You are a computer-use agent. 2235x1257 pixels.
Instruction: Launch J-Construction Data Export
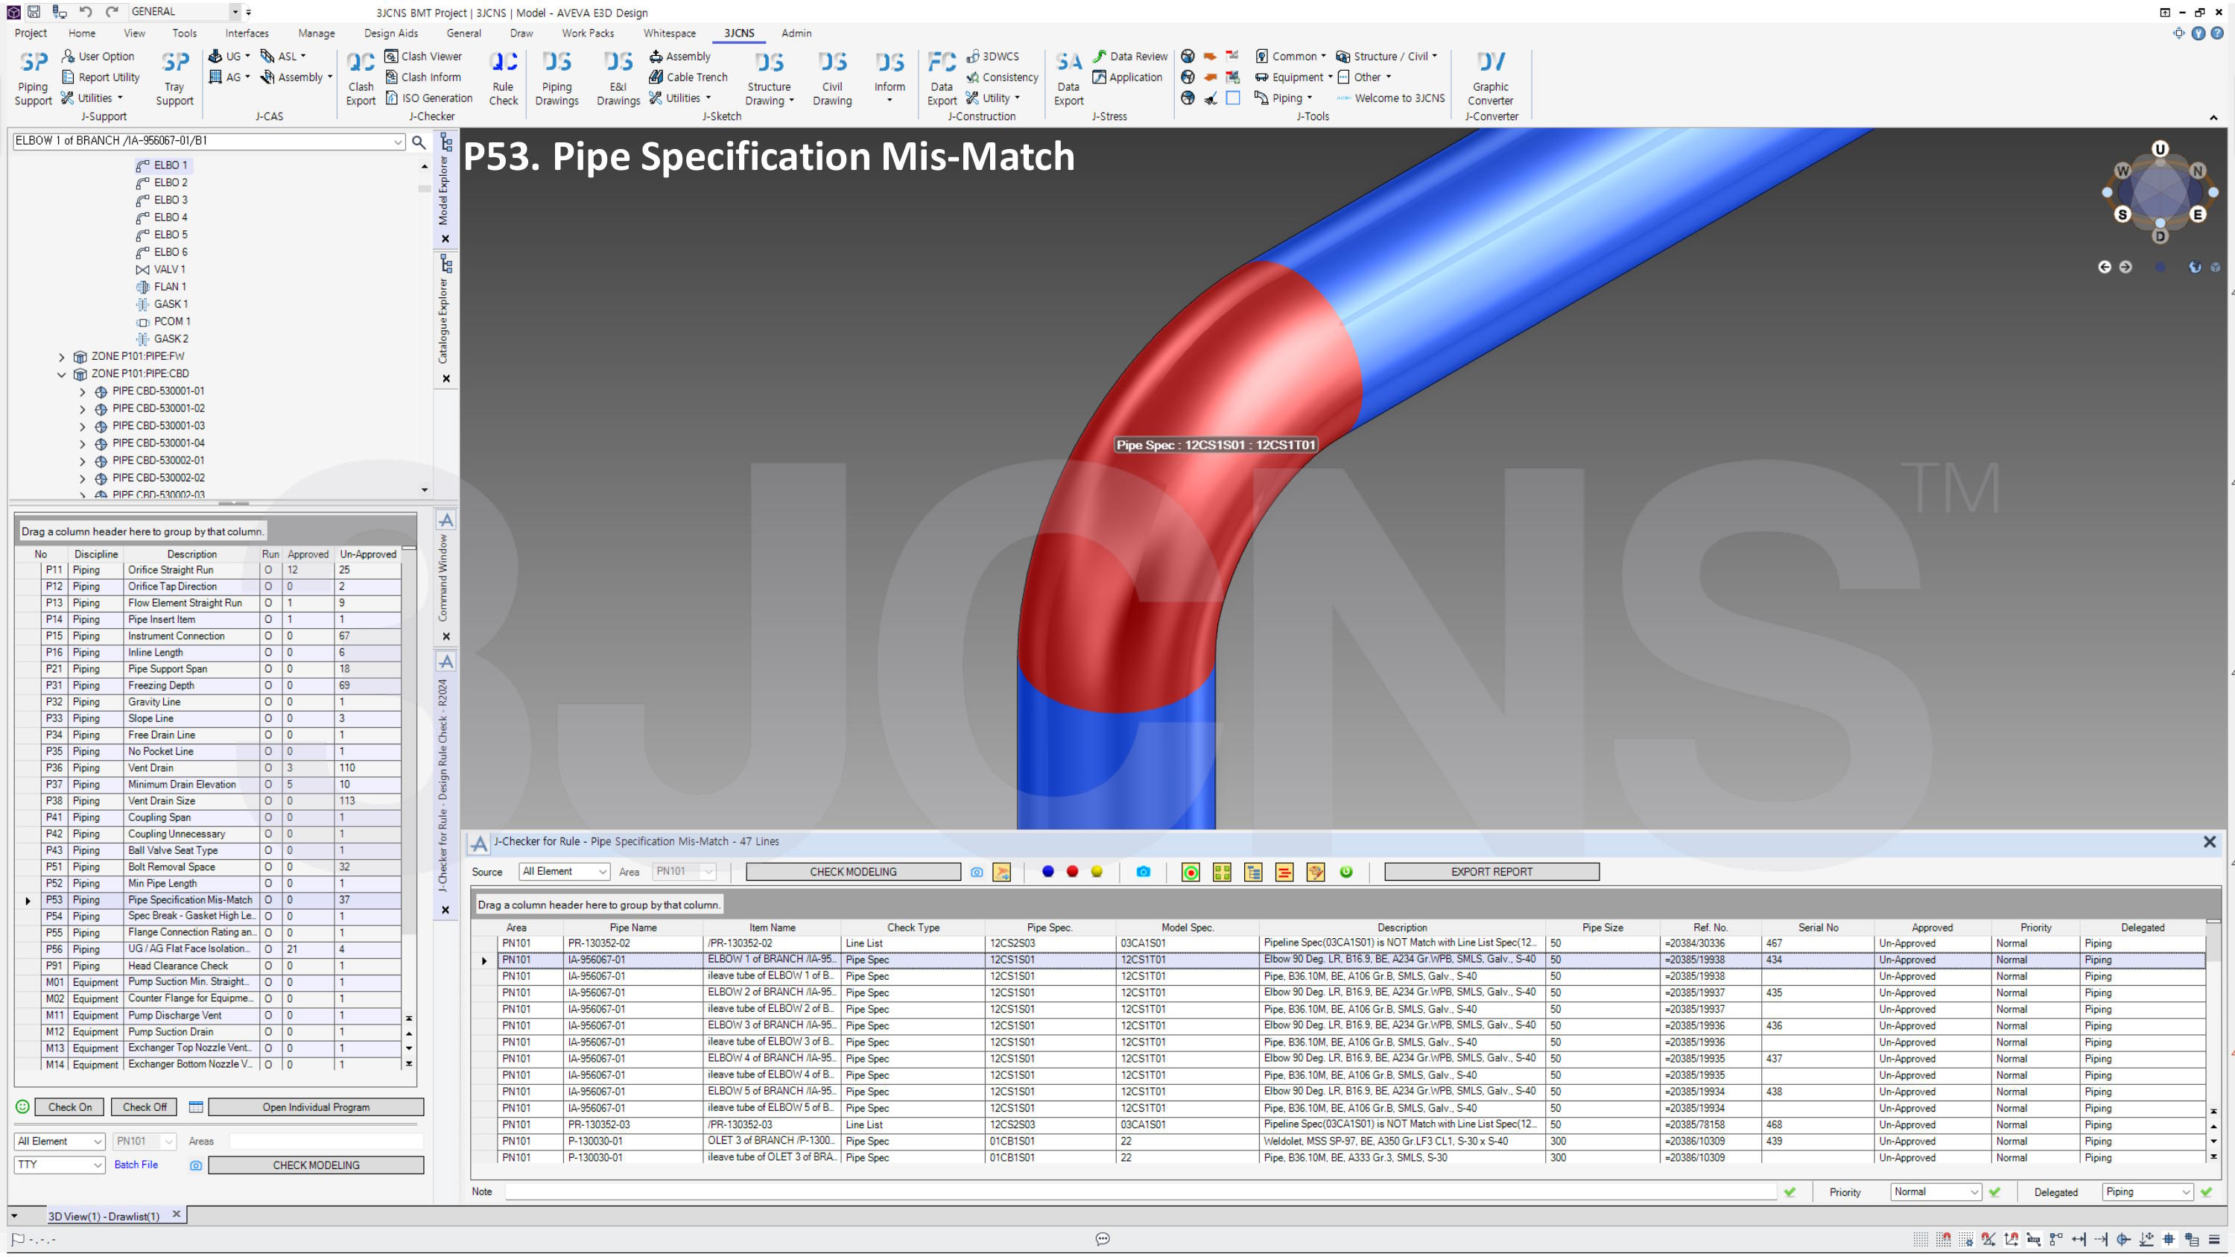pyautogui.click(x=942, y=78)
